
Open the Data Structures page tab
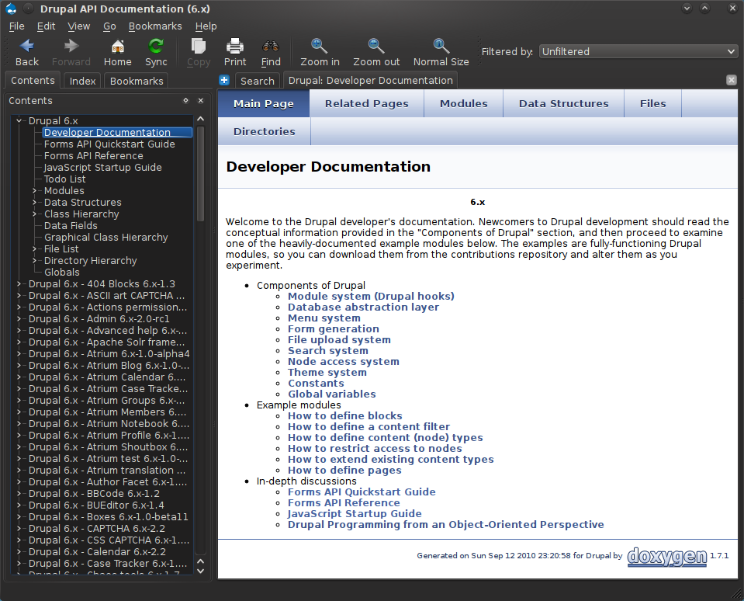coord(564,103)
